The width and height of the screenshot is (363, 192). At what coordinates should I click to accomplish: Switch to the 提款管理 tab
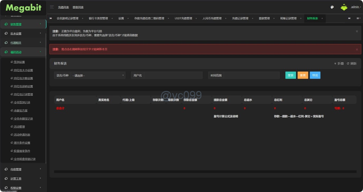tap(264, 18)
